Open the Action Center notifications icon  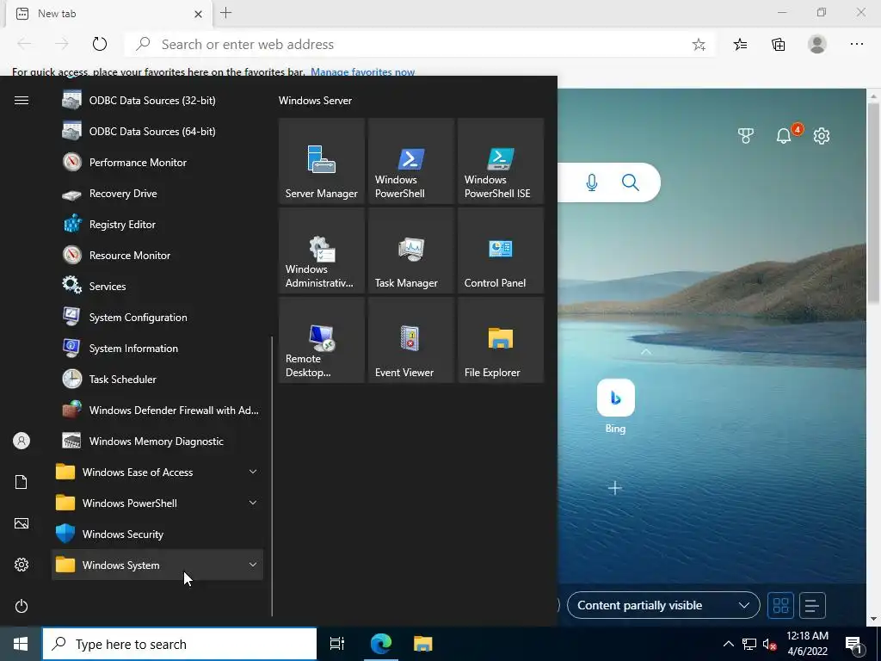click(854, 645)
